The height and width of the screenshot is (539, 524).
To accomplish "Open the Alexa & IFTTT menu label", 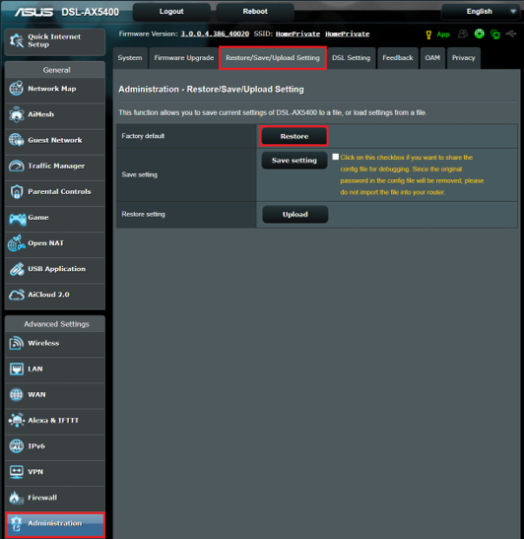I will point(53,420).
